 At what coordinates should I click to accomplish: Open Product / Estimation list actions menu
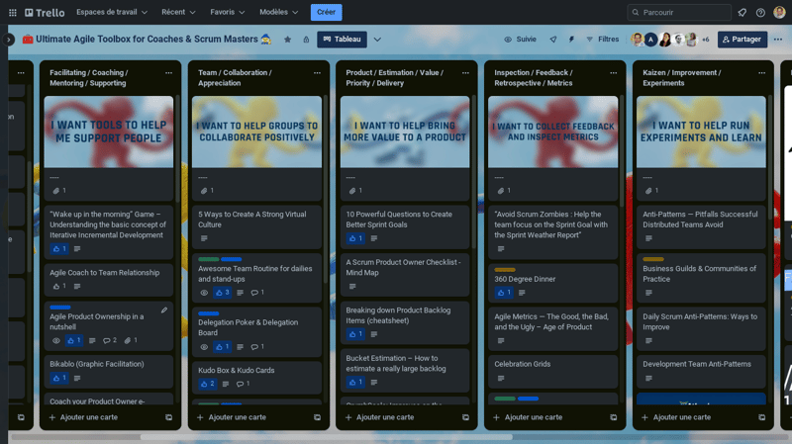click(x=465, y=72)
